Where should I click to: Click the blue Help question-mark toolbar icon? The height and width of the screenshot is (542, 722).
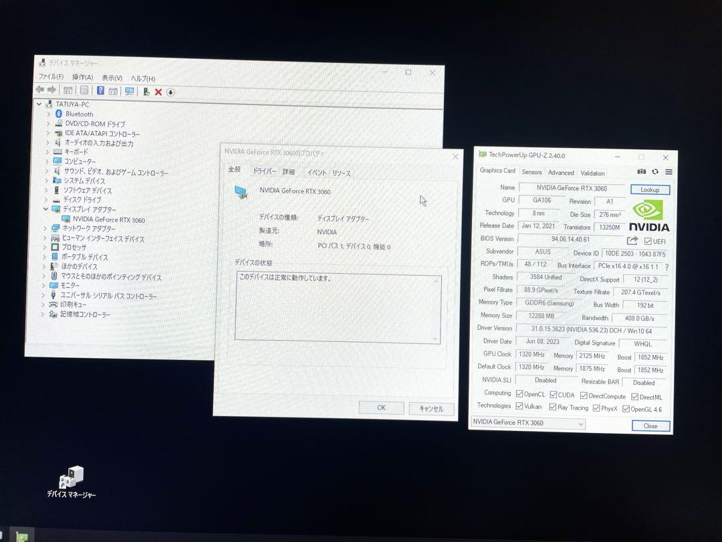100,90
